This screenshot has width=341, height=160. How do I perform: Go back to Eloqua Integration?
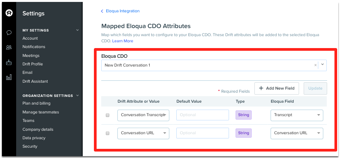coord(120,11)
